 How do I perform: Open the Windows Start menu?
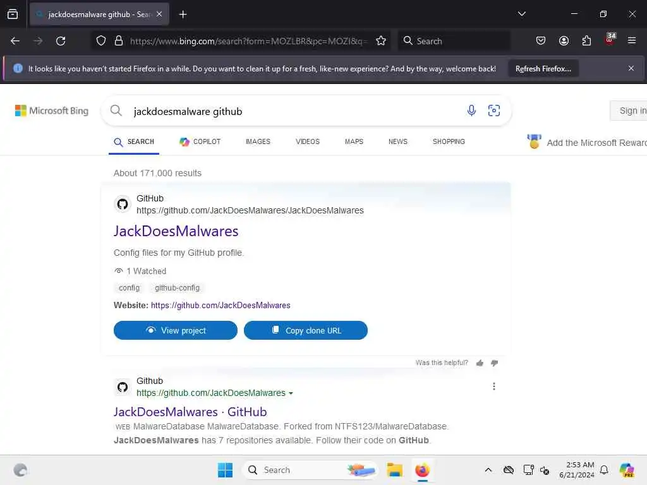pos(225,470)
